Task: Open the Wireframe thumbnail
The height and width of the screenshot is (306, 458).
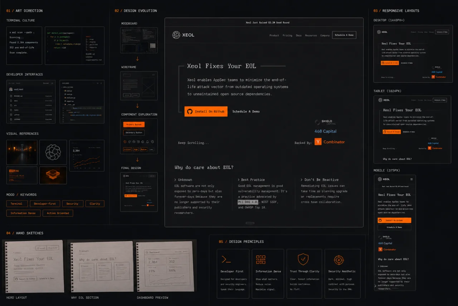Action: [x=139, y=86]
